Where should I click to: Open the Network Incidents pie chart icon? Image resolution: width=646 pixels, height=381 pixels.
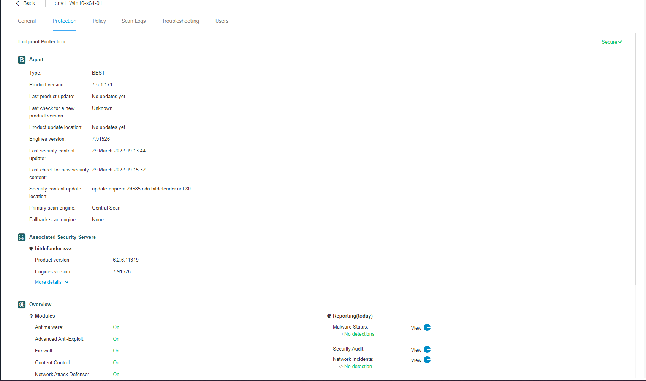click(427, 360)
